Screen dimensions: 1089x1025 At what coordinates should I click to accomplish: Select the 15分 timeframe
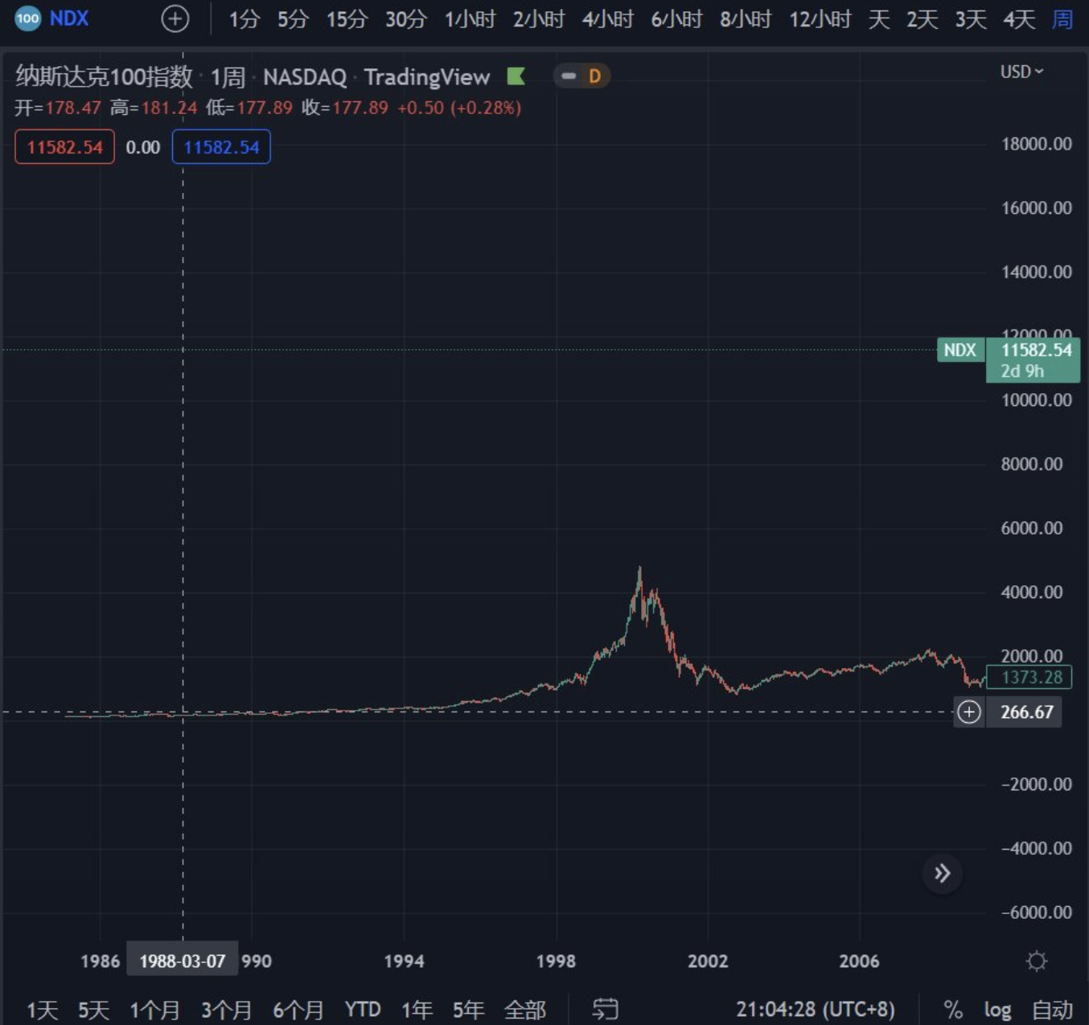click(x=347, y=19)
